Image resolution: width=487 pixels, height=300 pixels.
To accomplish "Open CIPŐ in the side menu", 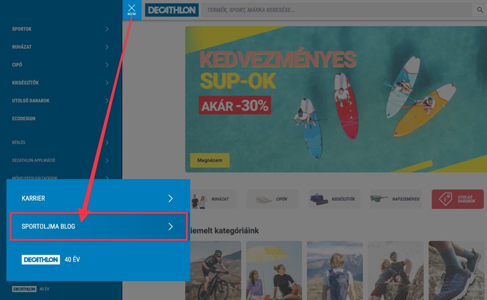I will coord(17,65).
